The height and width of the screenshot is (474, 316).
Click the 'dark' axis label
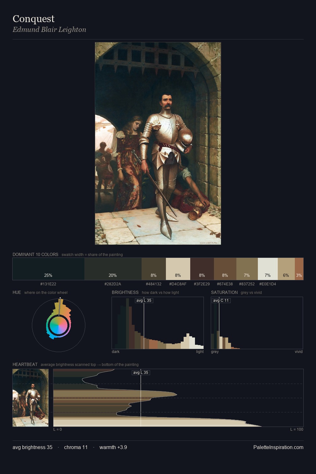click(116, 352)
